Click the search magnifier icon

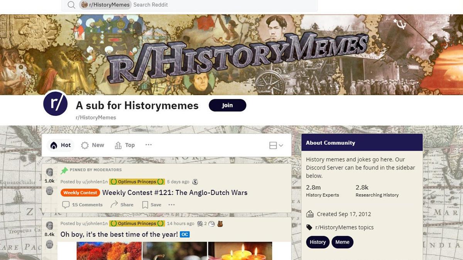pyautogui.click(x=71, y=5)
